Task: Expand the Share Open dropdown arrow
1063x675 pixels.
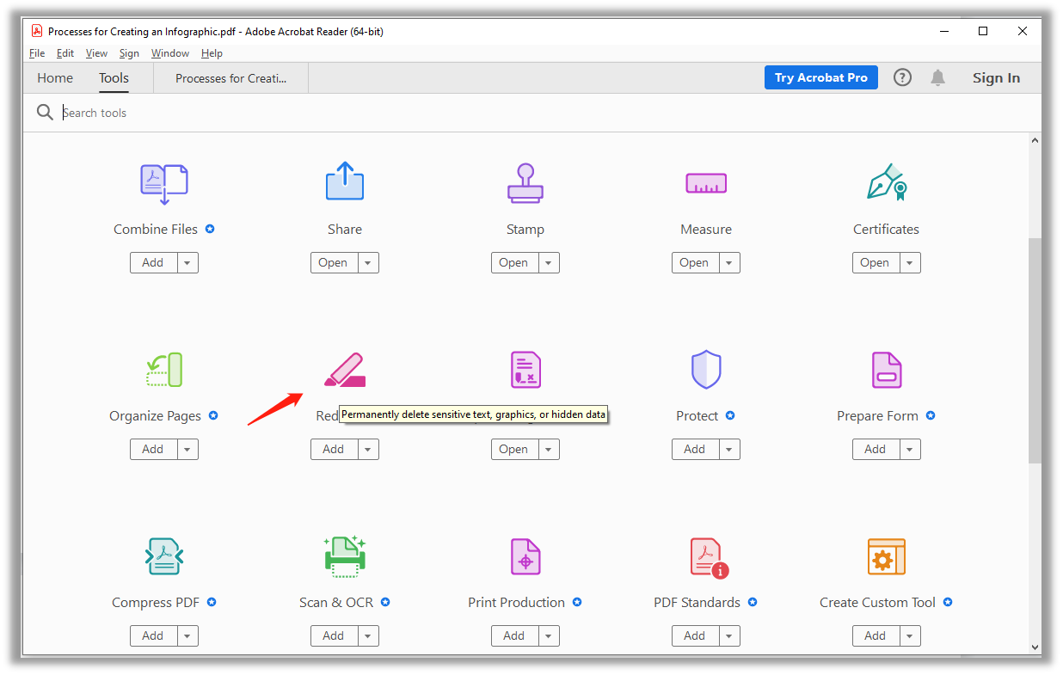Action: 368,263
